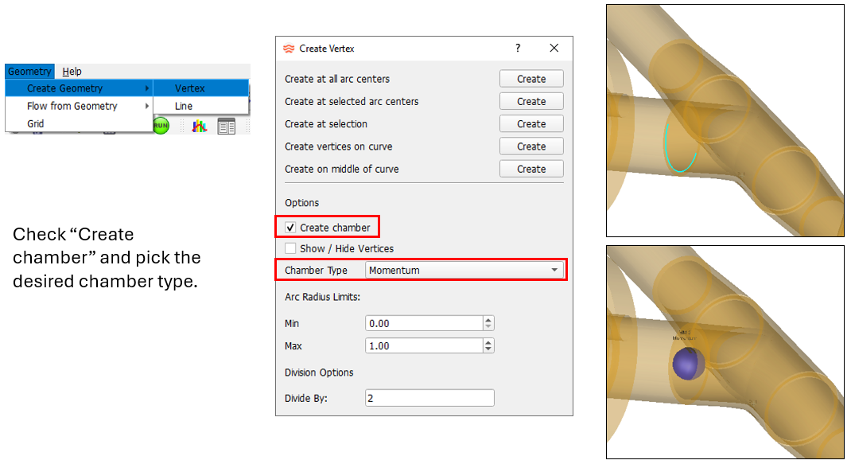
Task: Click Create for vertices on curve
Action: pyautogui.click(x=531, y=146)
